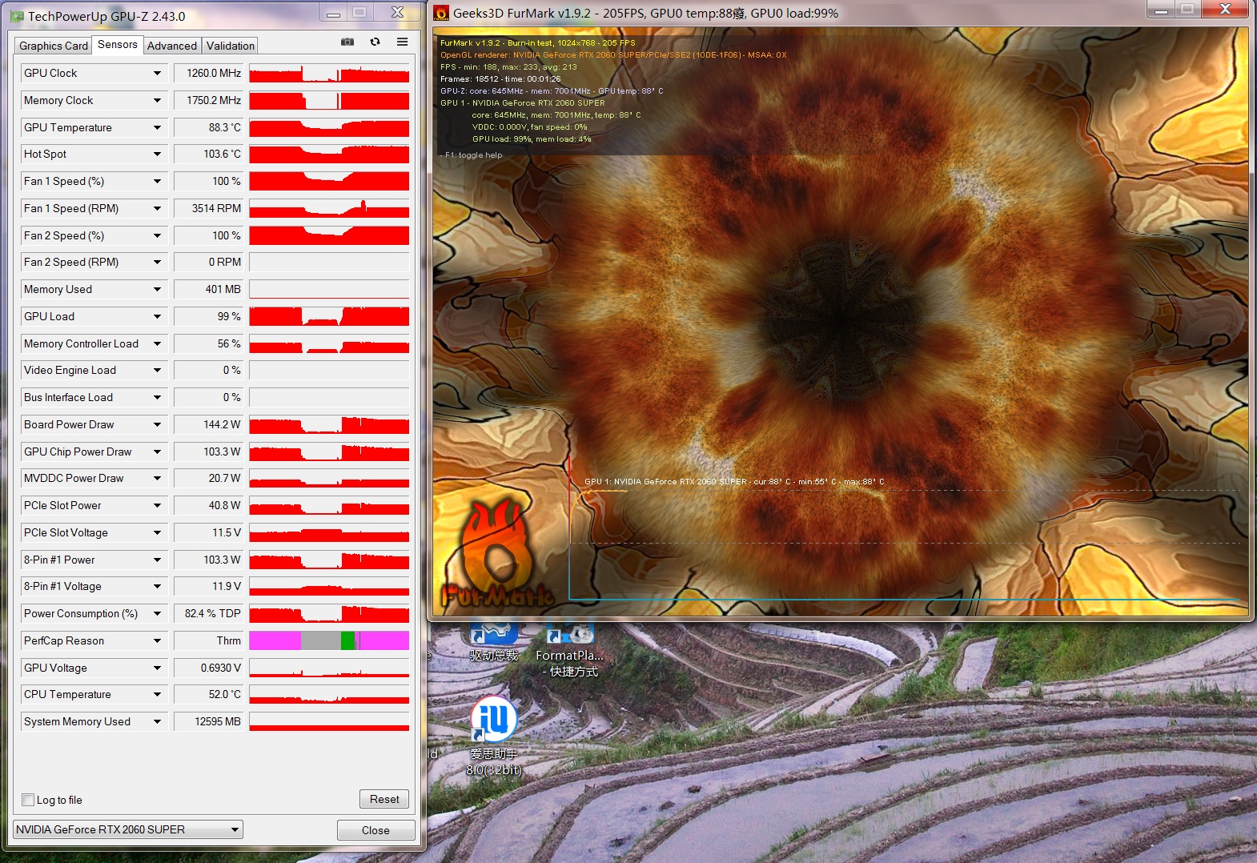
Task: Click the FurMark title bar flame icon
Action: coord(441,13)
